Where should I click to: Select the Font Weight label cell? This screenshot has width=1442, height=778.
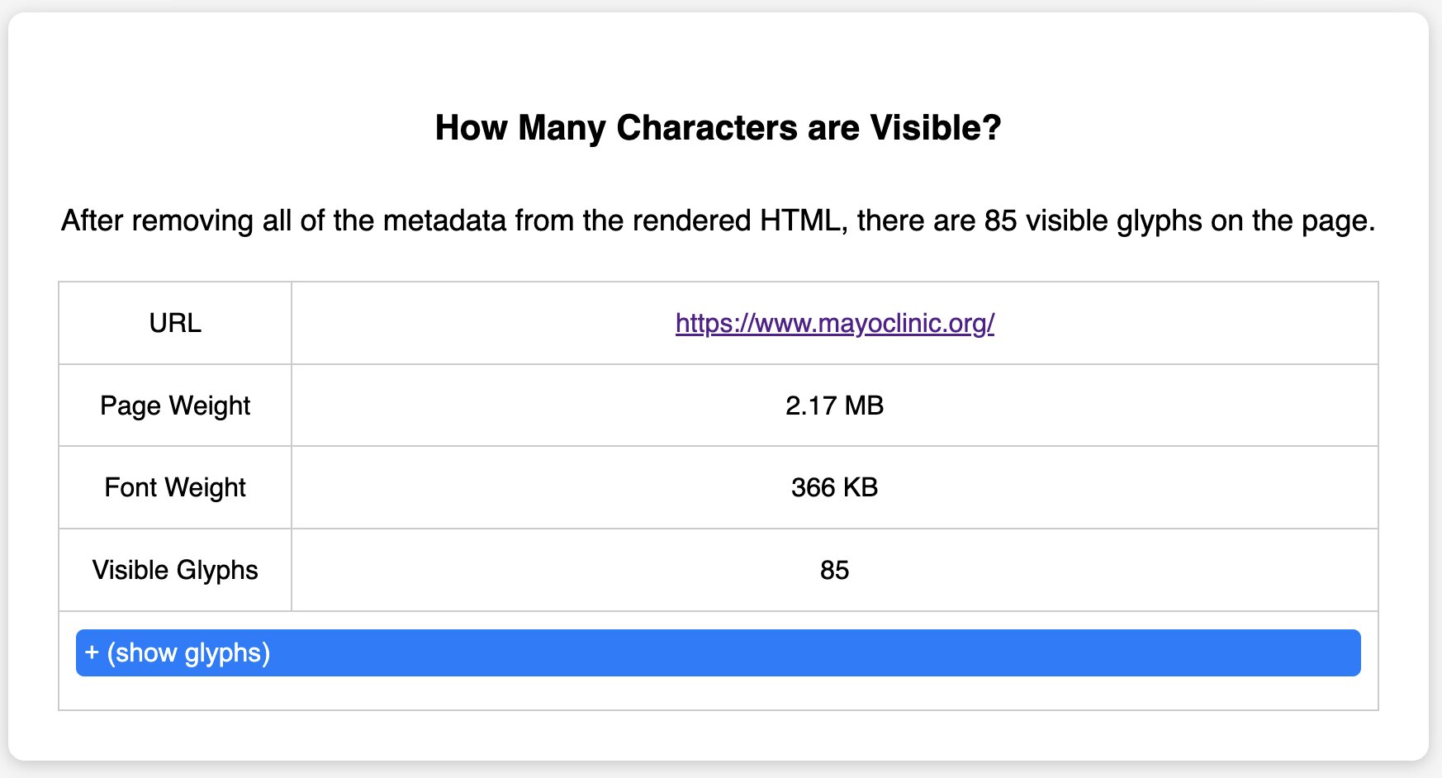click(174, 487)
